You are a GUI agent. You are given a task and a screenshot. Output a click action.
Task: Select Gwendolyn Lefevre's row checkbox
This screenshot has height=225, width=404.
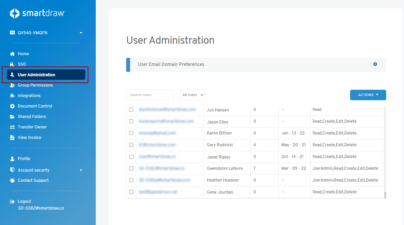coord(131,168)
